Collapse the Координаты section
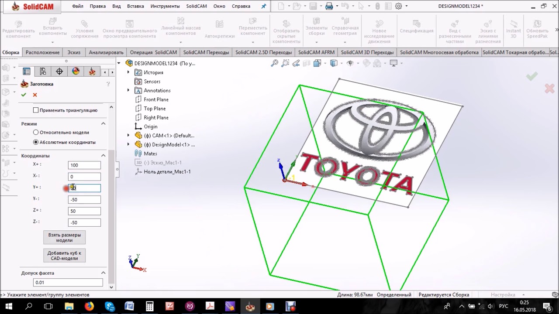The width and height of the screenshot is (559, 314). coord(103,156)
